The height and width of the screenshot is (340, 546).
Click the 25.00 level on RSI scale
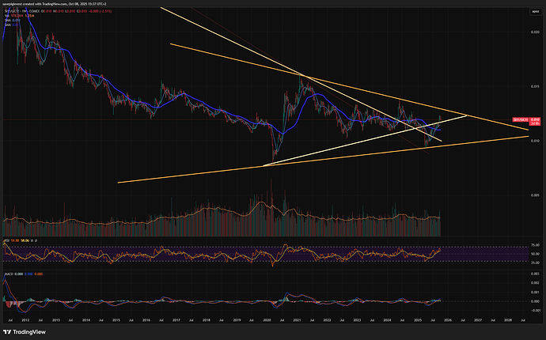[535, 263]
